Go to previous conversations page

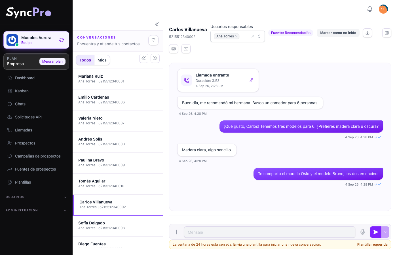coord(144,58)
